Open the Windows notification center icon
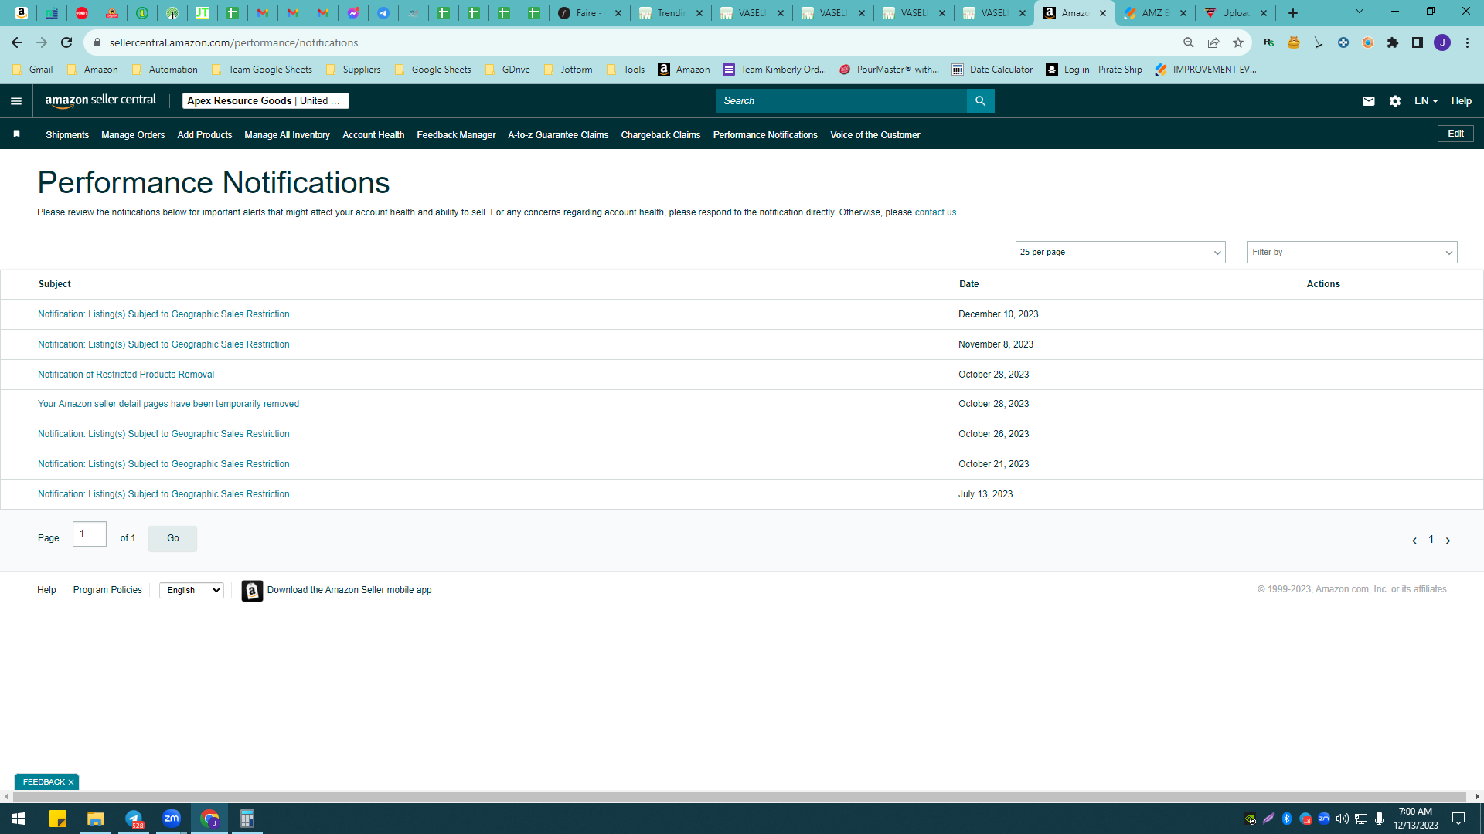This screenshot has height=834, width=1484. pos(1458,819)
